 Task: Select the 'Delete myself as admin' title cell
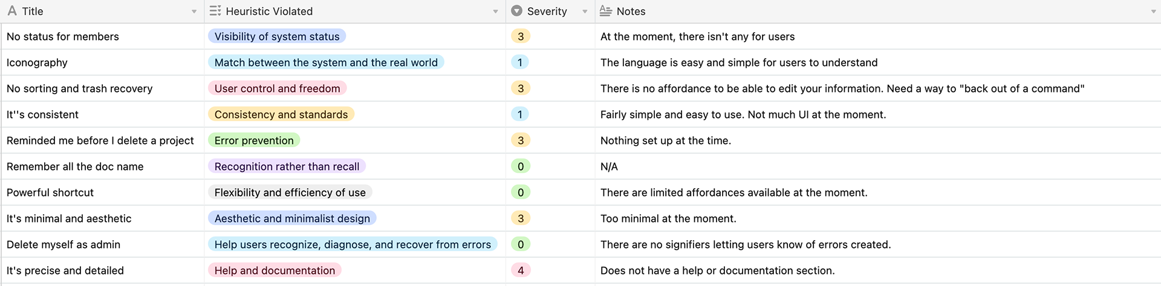pos(63,244)
